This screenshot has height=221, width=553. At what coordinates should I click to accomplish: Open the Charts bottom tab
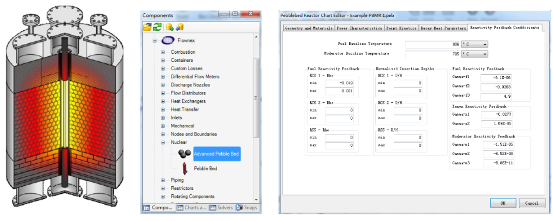[x=191, y=208]
